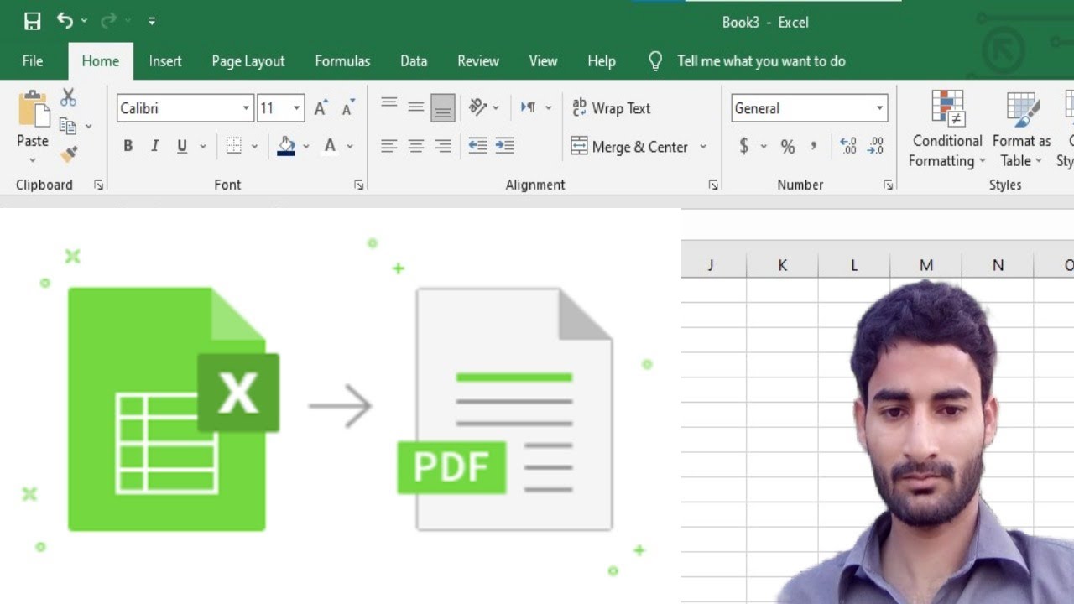Open the Font settings dialog launcher

point(359,185)
